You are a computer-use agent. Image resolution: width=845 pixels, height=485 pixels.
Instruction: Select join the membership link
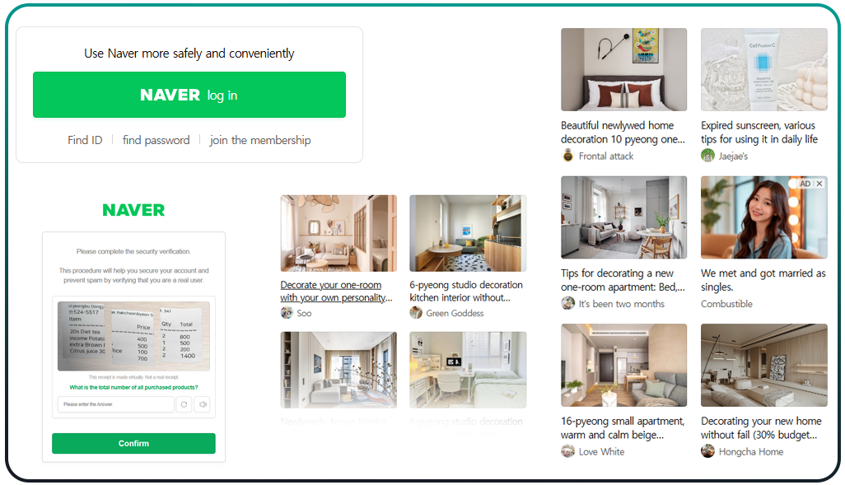[x=260, y=140]
